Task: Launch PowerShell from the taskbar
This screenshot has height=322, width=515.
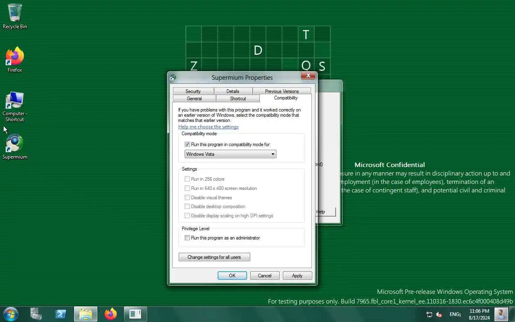Action: click(x=61, y=314)
